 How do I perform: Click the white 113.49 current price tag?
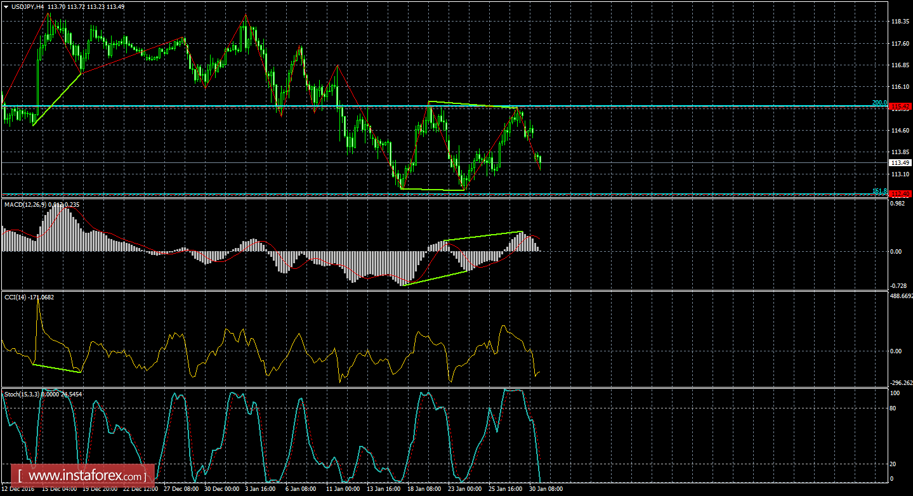[x=900, y=162]
